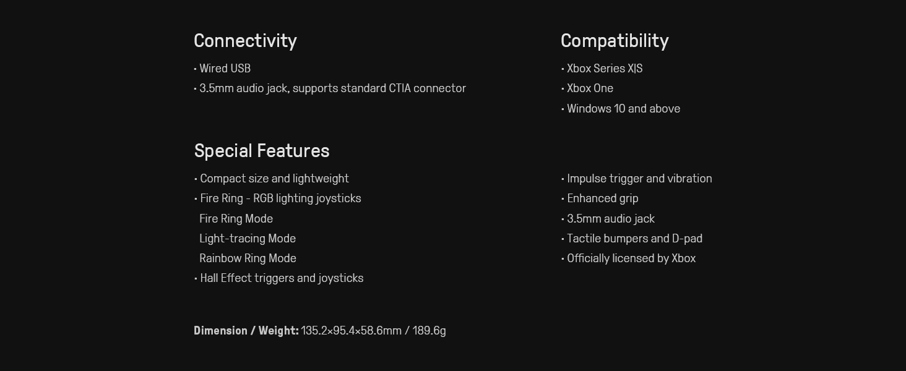The height and width of the screenshot is (371, 906).
Task: Select Windows 10 and above text
Action: click(623, 109)
